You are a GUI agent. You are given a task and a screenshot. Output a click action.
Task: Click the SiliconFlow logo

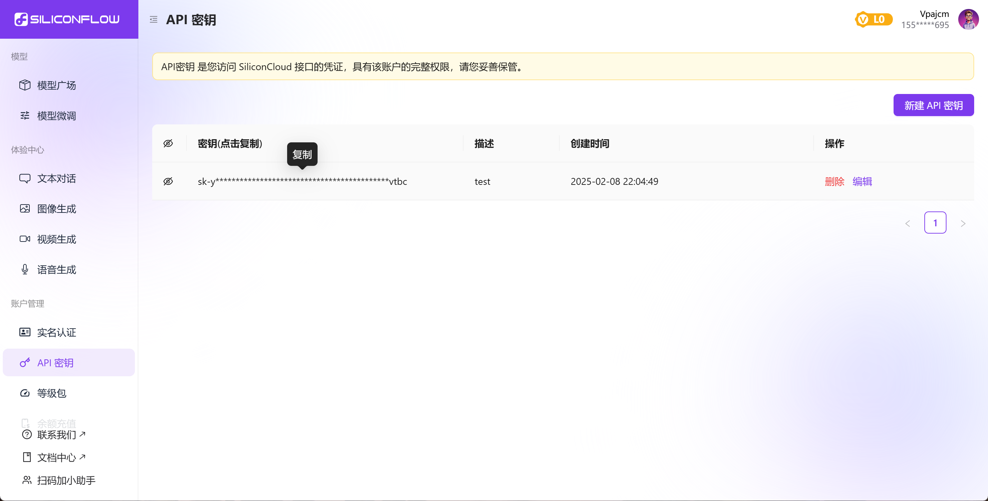(67, 19)
